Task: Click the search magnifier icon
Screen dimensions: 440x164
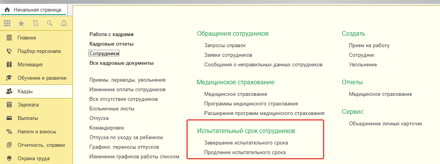Action: (x=50, y=23)
